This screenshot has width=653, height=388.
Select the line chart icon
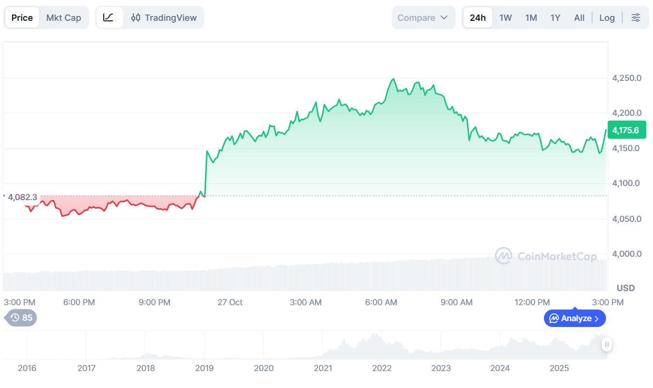tap(109, 18)
